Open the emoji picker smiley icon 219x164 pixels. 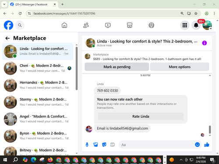(197, 144)
